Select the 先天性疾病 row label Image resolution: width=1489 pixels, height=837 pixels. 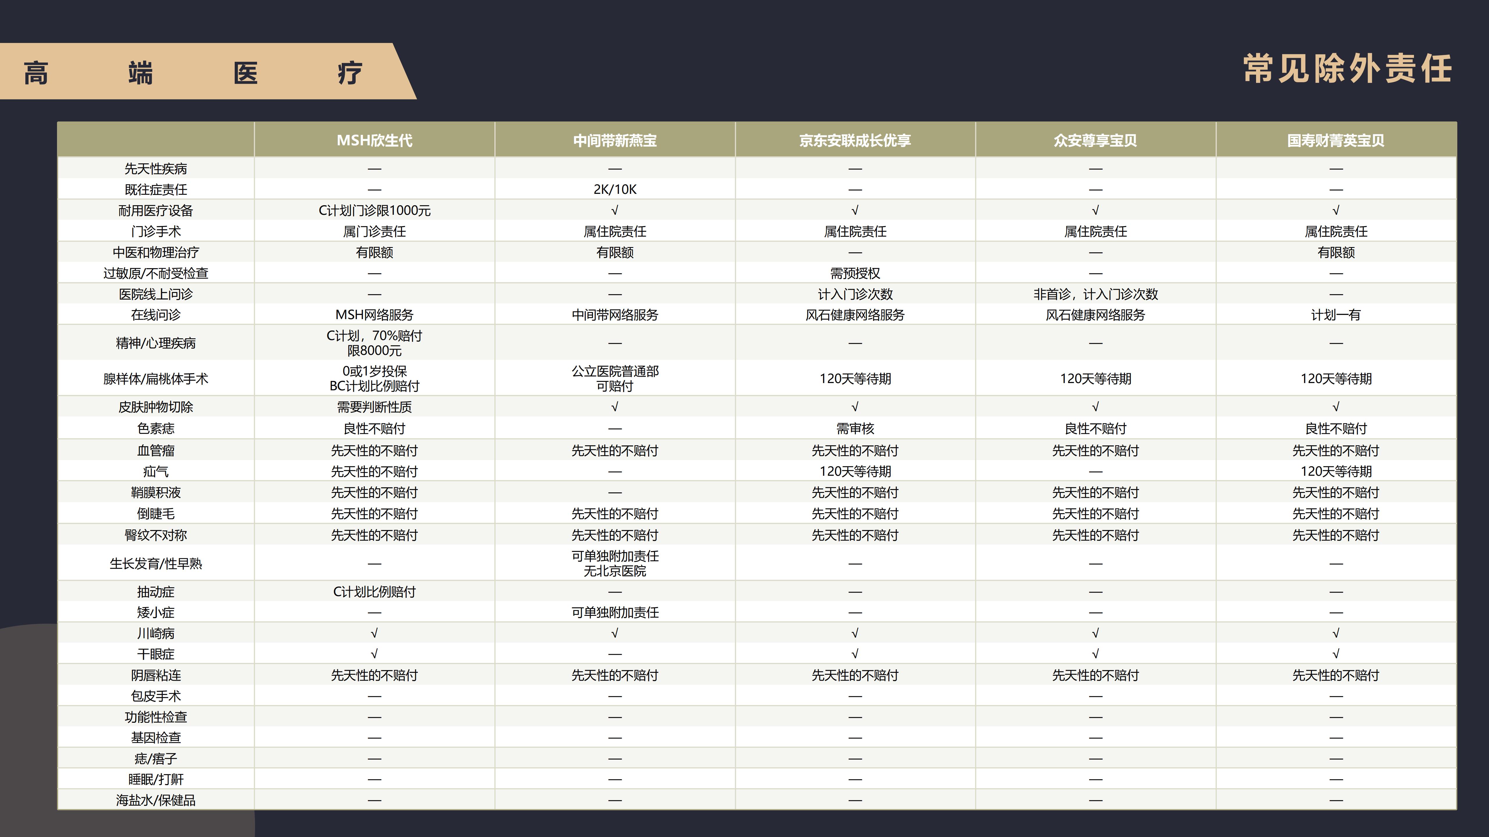pos(156,169)
